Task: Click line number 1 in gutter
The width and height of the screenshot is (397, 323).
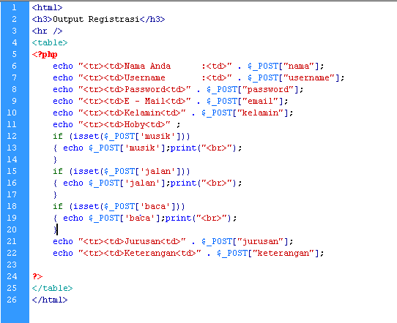Action: (x=15, y=7)
